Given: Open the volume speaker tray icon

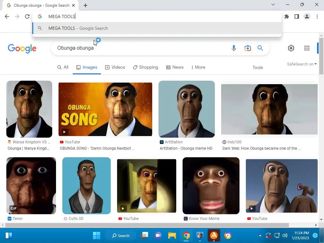Looking at the screenshot, I should tap(285, 235).
